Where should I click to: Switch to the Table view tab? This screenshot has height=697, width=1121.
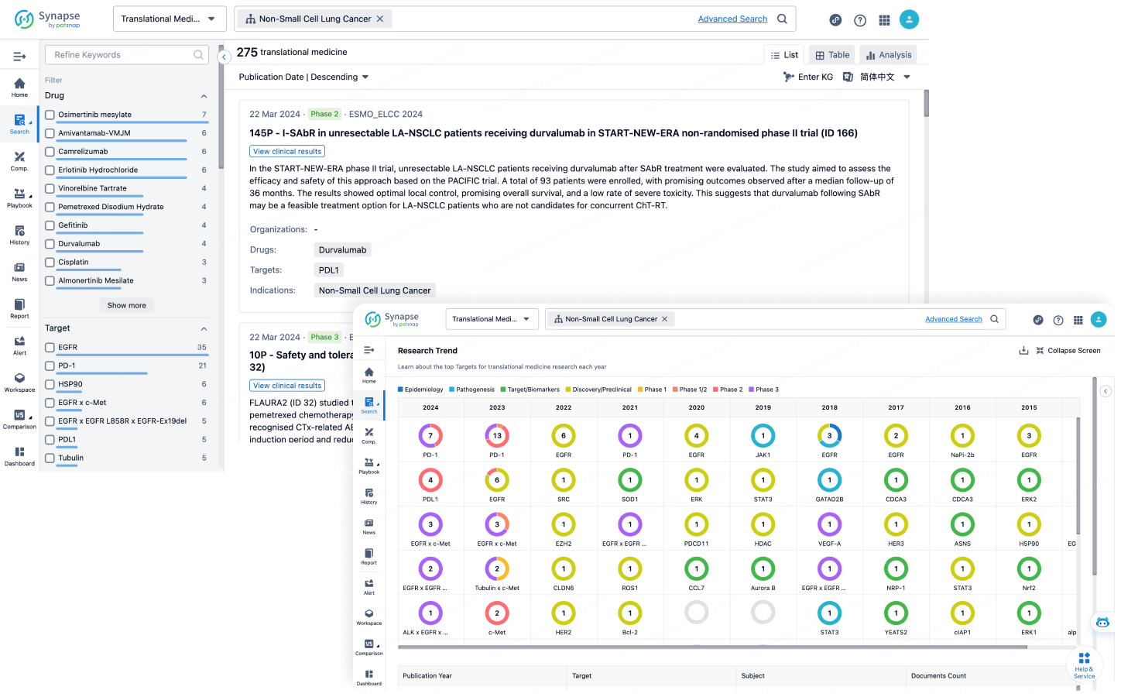(x=831, y=55)
